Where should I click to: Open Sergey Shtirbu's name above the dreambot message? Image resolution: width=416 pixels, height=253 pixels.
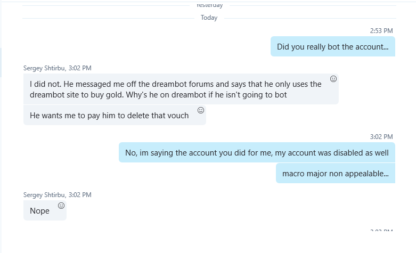[x=45, y=68]
